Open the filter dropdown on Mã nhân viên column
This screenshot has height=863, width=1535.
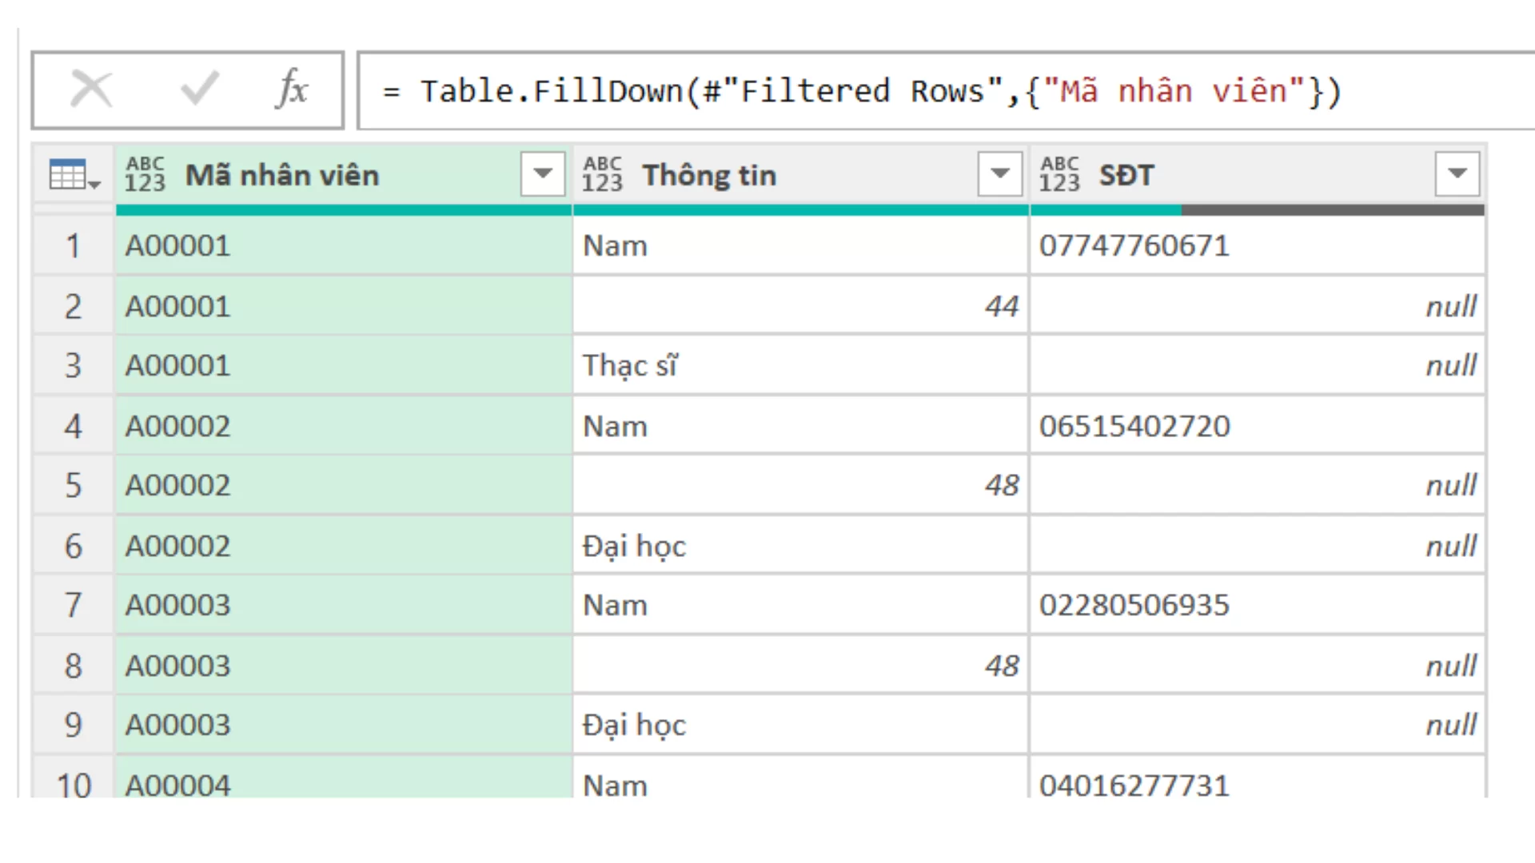(x=542, y=173)
